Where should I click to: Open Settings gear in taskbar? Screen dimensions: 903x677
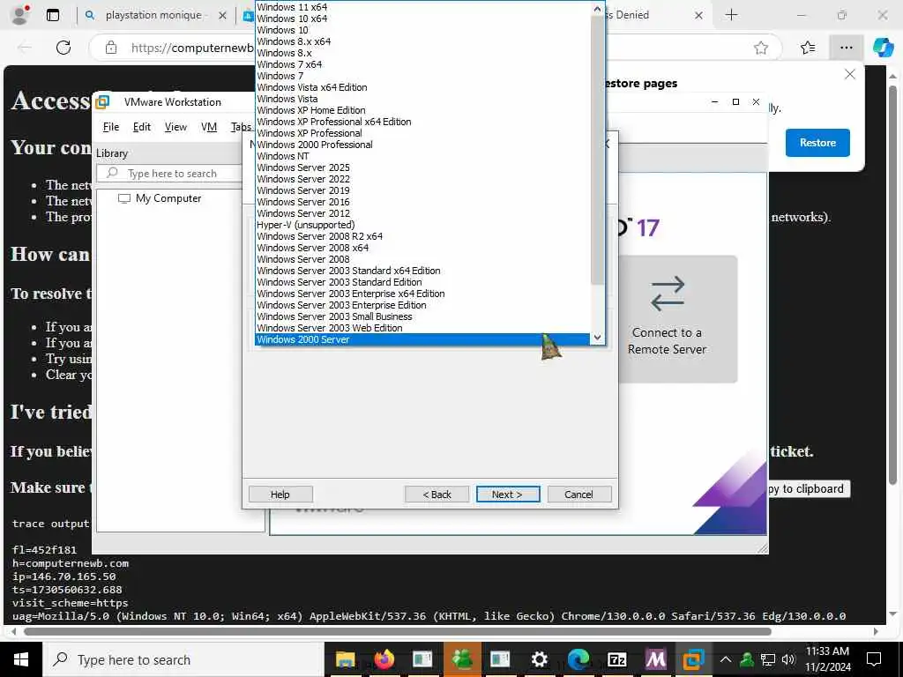point(539,659)
